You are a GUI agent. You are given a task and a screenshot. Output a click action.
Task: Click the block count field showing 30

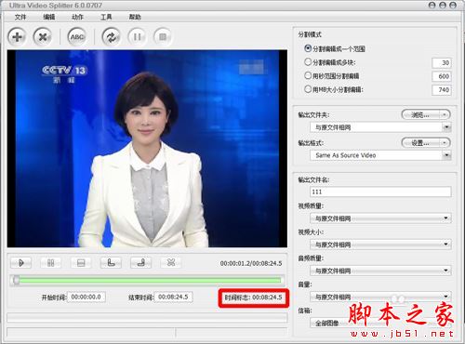[442, 62]
